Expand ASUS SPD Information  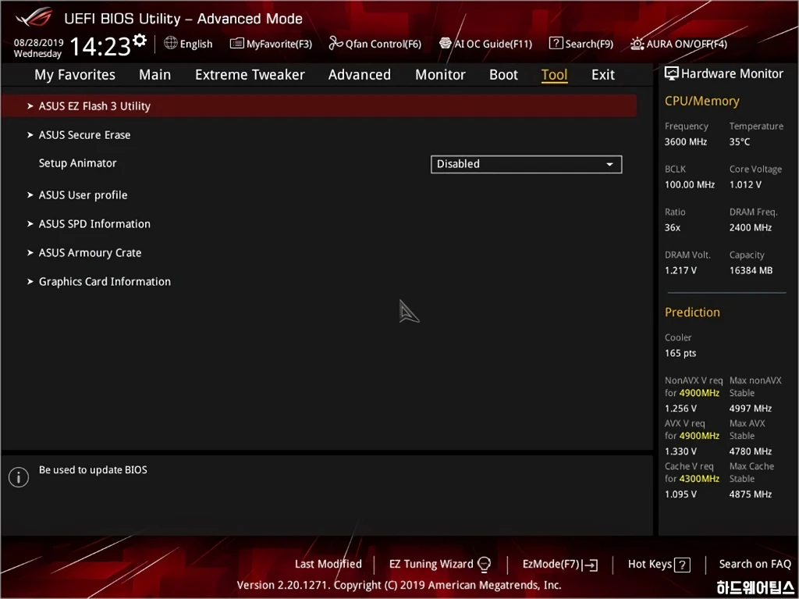coord(94,224)
